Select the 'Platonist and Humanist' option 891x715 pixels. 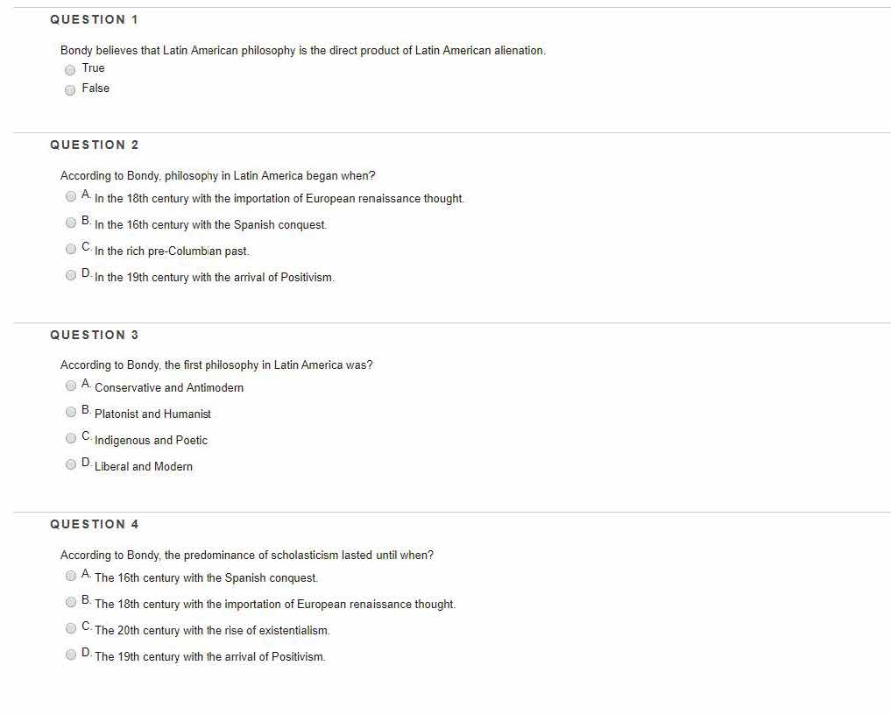71,412
